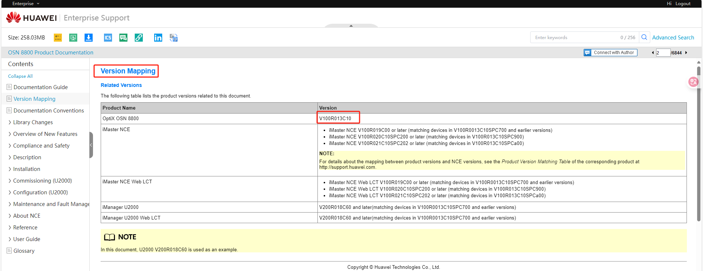
Task: Open the Enterprise dropdown in the top bar
Action: (x=26, y=4)
